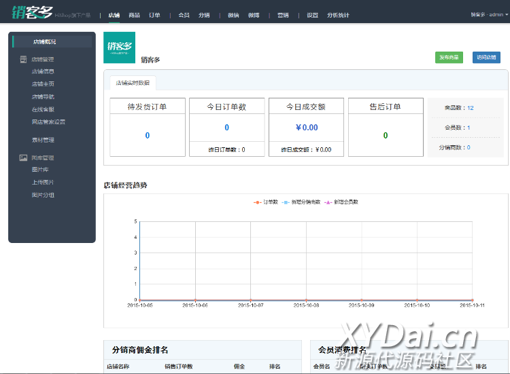
Task: Open the 分销 top navigation menu
Action: tap(204, 15)
